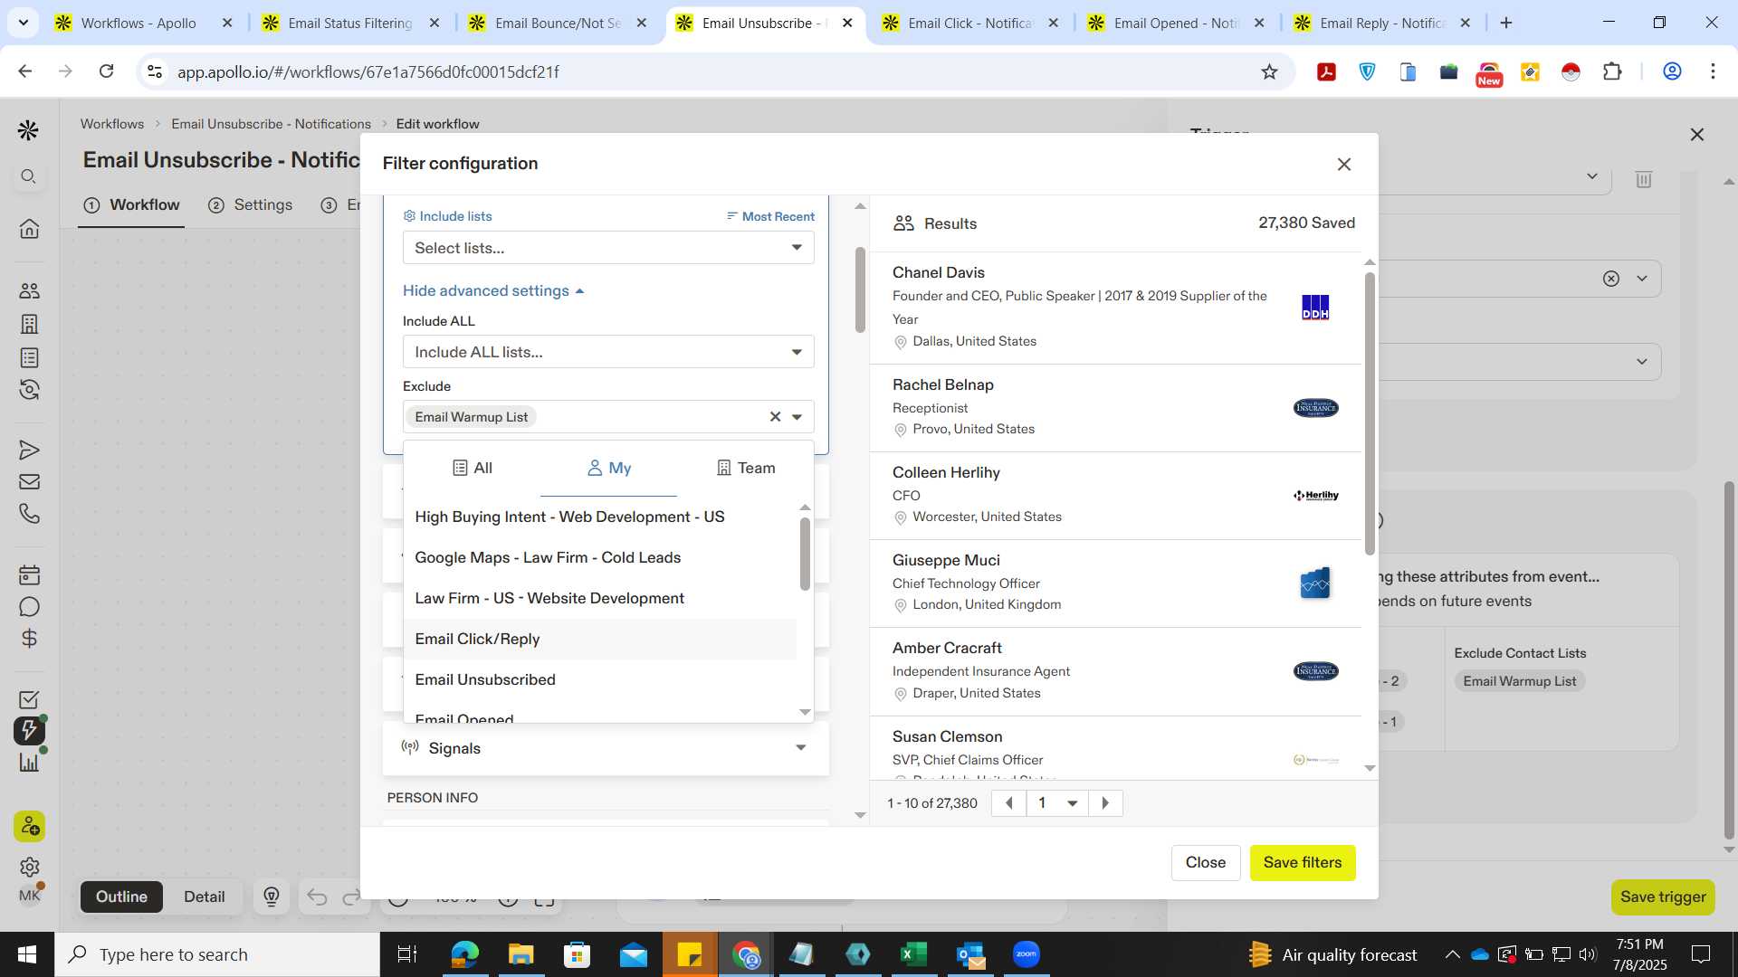Expand the Signals filter section
The image size is (1738, 977).
606,748
